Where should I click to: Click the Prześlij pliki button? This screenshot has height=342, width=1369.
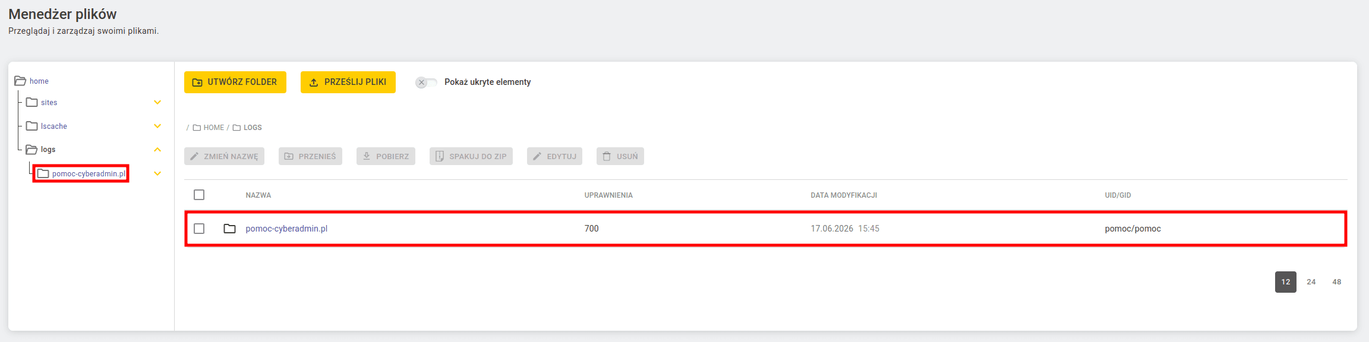348,82
